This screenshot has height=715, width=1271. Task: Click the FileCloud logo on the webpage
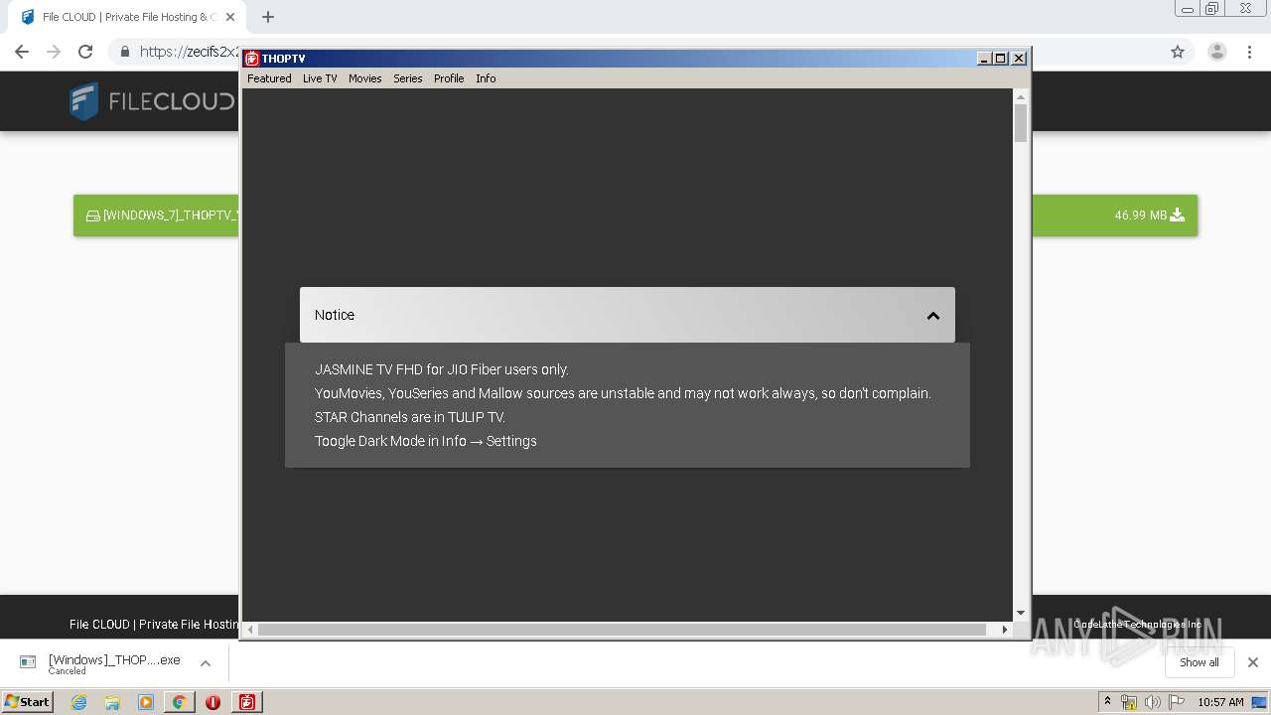tap(152, 101)
